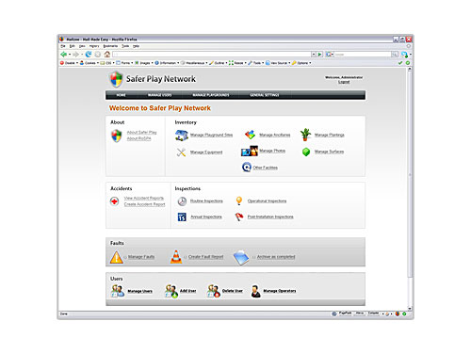Click the Firefox icon in status bar
This screenshot has width=471, height=353.
point(398,313)
